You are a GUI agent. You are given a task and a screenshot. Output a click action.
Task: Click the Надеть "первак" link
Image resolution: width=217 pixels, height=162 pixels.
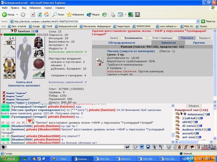(16, 93)
